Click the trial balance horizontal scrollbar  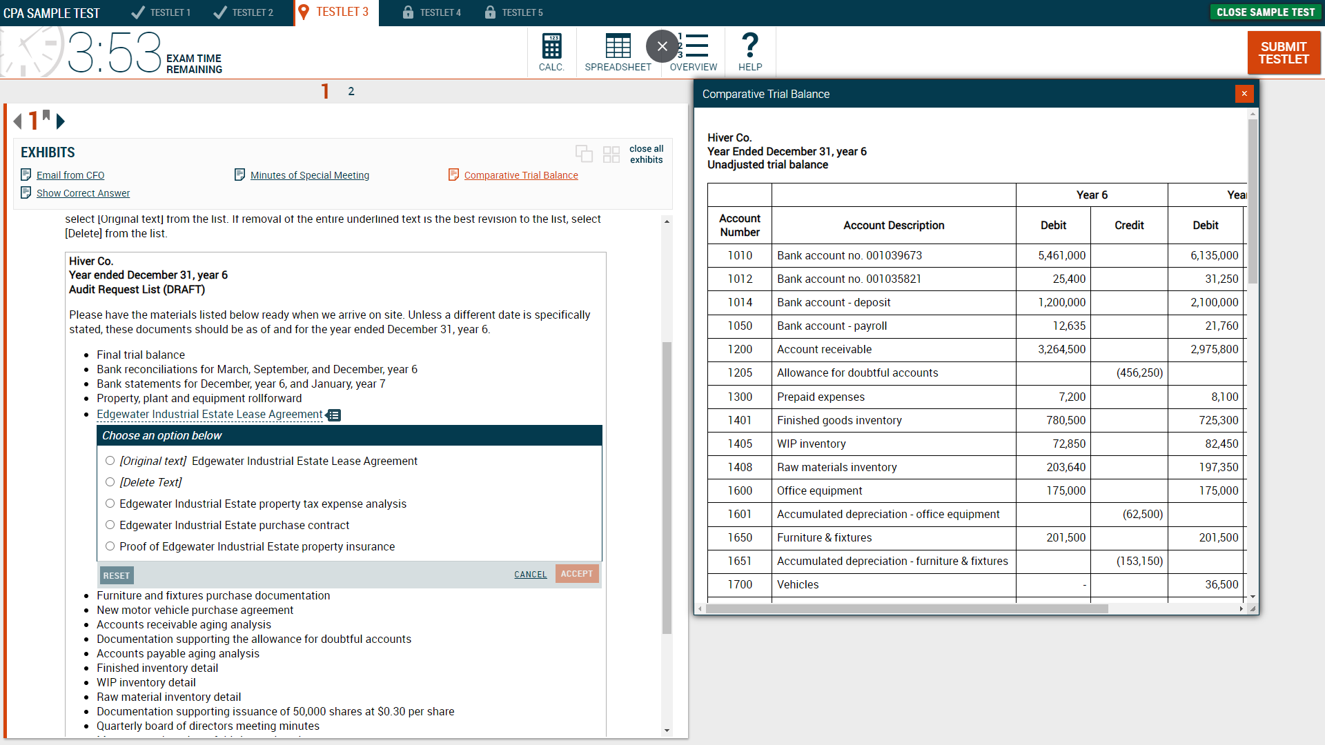click(x=907, y=608)
